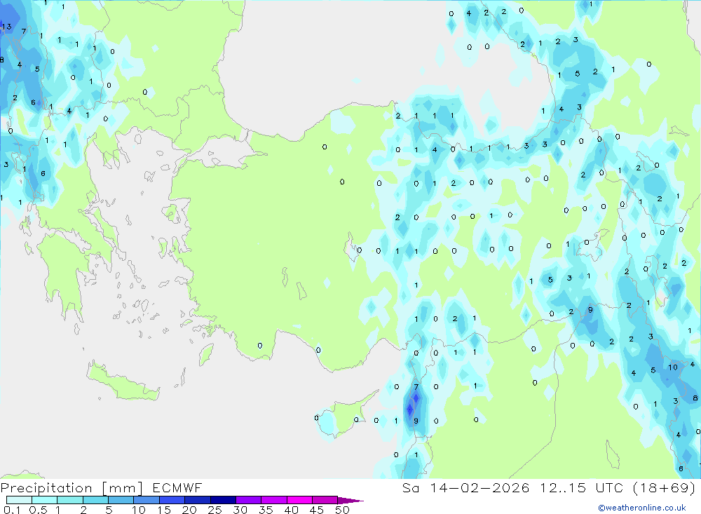
Task: Select the 5–10 mm legend color swatch
Action: 121,500
